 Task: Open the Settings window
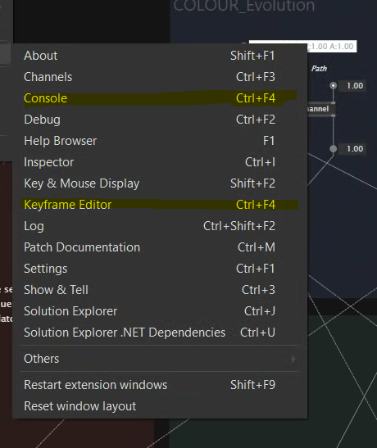160,269
